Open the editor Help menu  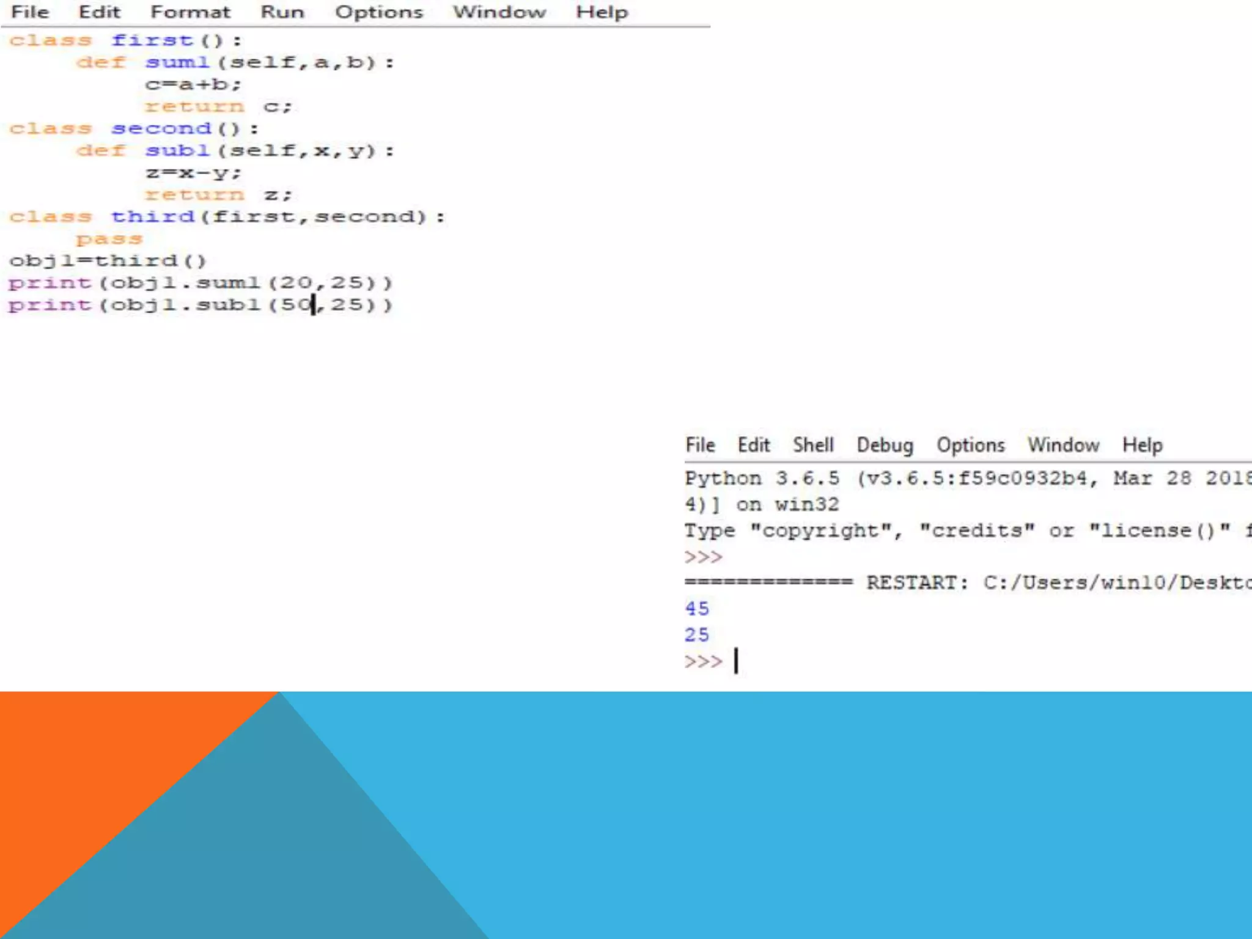coord(602,12)
